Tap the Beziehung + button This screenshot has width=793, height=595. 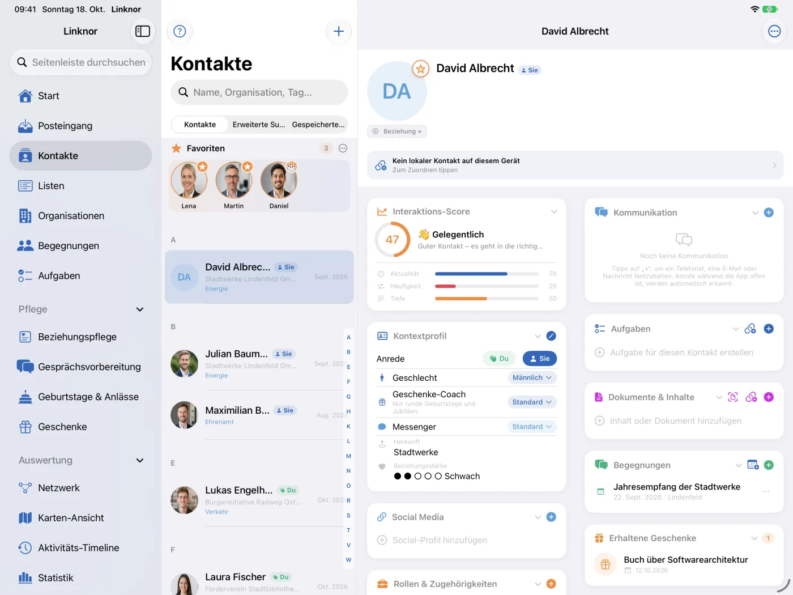pyautogui.click(x=397, y=131)
